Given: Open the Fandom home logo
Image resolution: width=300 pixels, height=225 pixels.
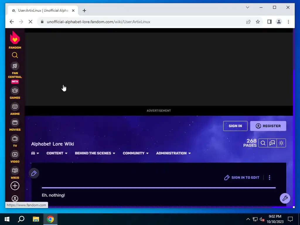Looking at the screenshot, I should [x=15, y=40].
